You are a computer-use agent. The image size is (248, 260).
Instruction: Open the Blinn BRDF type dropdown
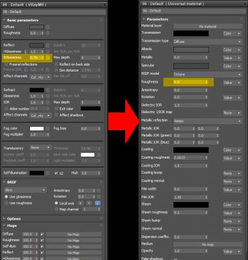(x=25, y=190)
